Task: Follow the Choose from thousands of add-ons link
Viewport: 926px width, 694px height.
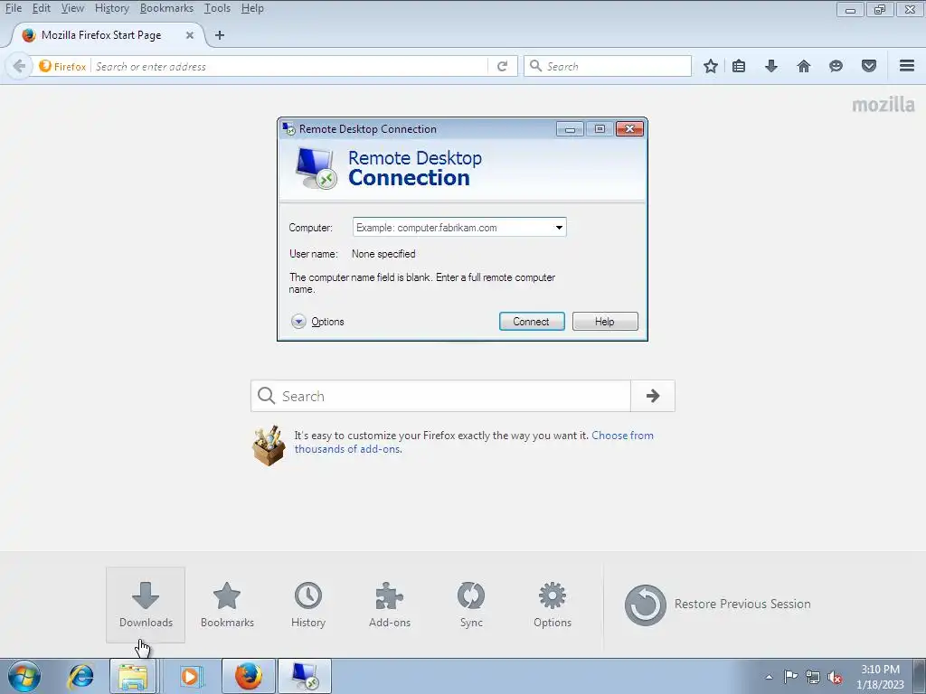Action: [x=474, y=442]
